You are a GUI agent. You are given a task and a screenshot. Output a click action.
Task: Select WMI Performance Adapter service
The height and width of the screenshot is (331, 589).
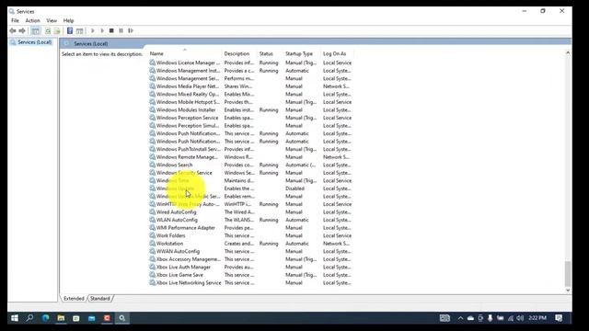tap(250, 228)
